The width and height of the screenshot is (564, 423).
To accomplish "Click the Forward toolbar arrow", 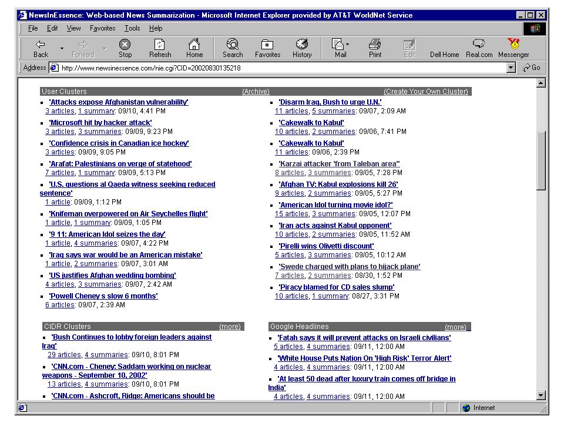I will [83, 48].
